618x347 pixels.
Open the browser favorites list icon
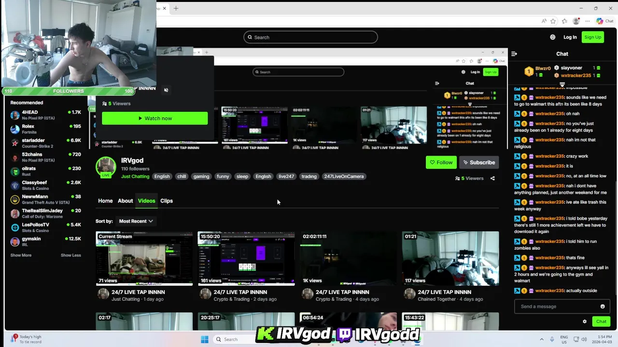(564, 21)
